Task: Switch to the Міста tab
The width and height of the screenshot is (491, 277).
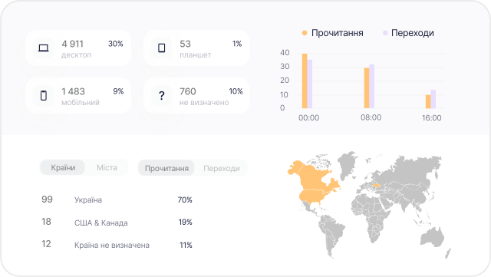Action: coord(107,167)
